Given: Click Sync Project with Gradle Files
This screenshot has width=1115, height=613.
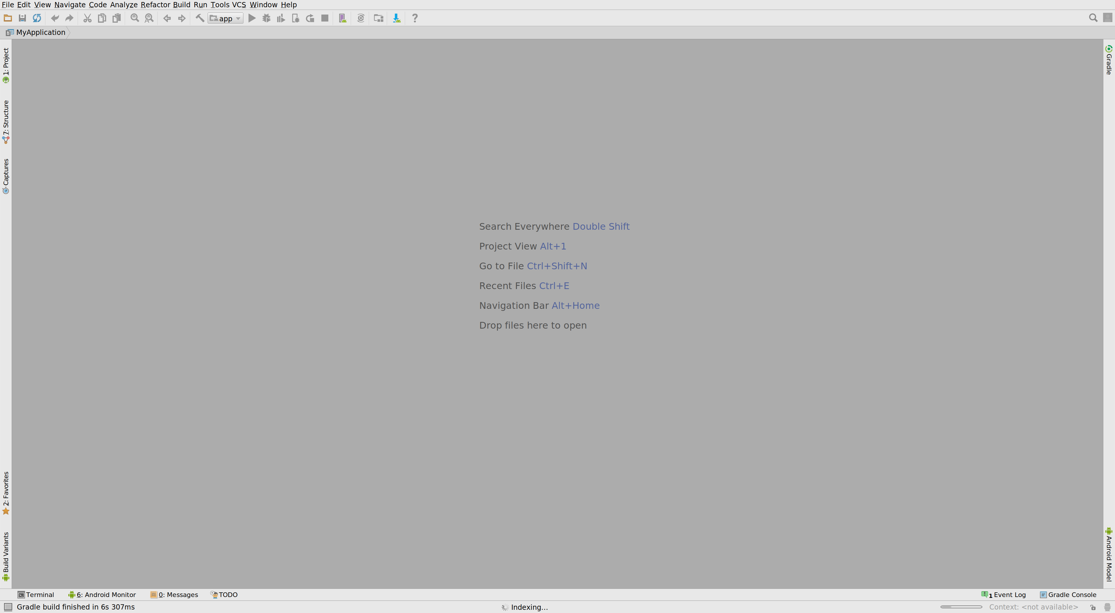Looking at the screenshot, I should pos(361,18).
